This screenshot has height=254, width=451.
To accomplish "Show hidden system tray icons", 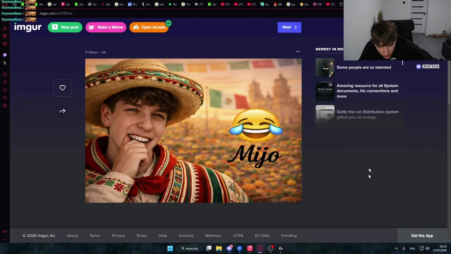I will pyautogui.click(x=396, y=248).
